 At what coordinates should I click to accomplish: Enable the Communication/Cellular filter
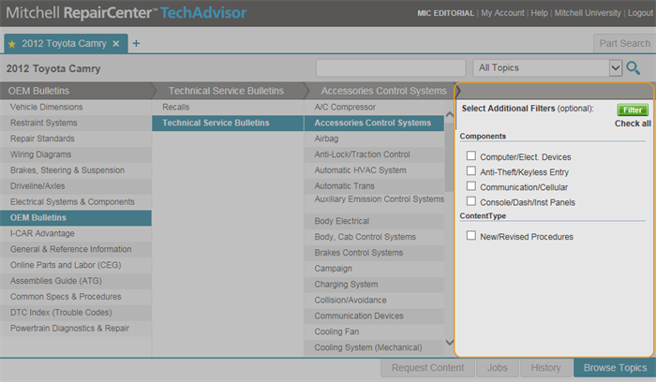pos(471,186)
